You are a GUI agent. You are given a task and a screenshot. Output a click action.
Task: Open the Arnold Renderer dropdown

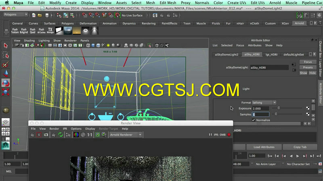(126, 135)
